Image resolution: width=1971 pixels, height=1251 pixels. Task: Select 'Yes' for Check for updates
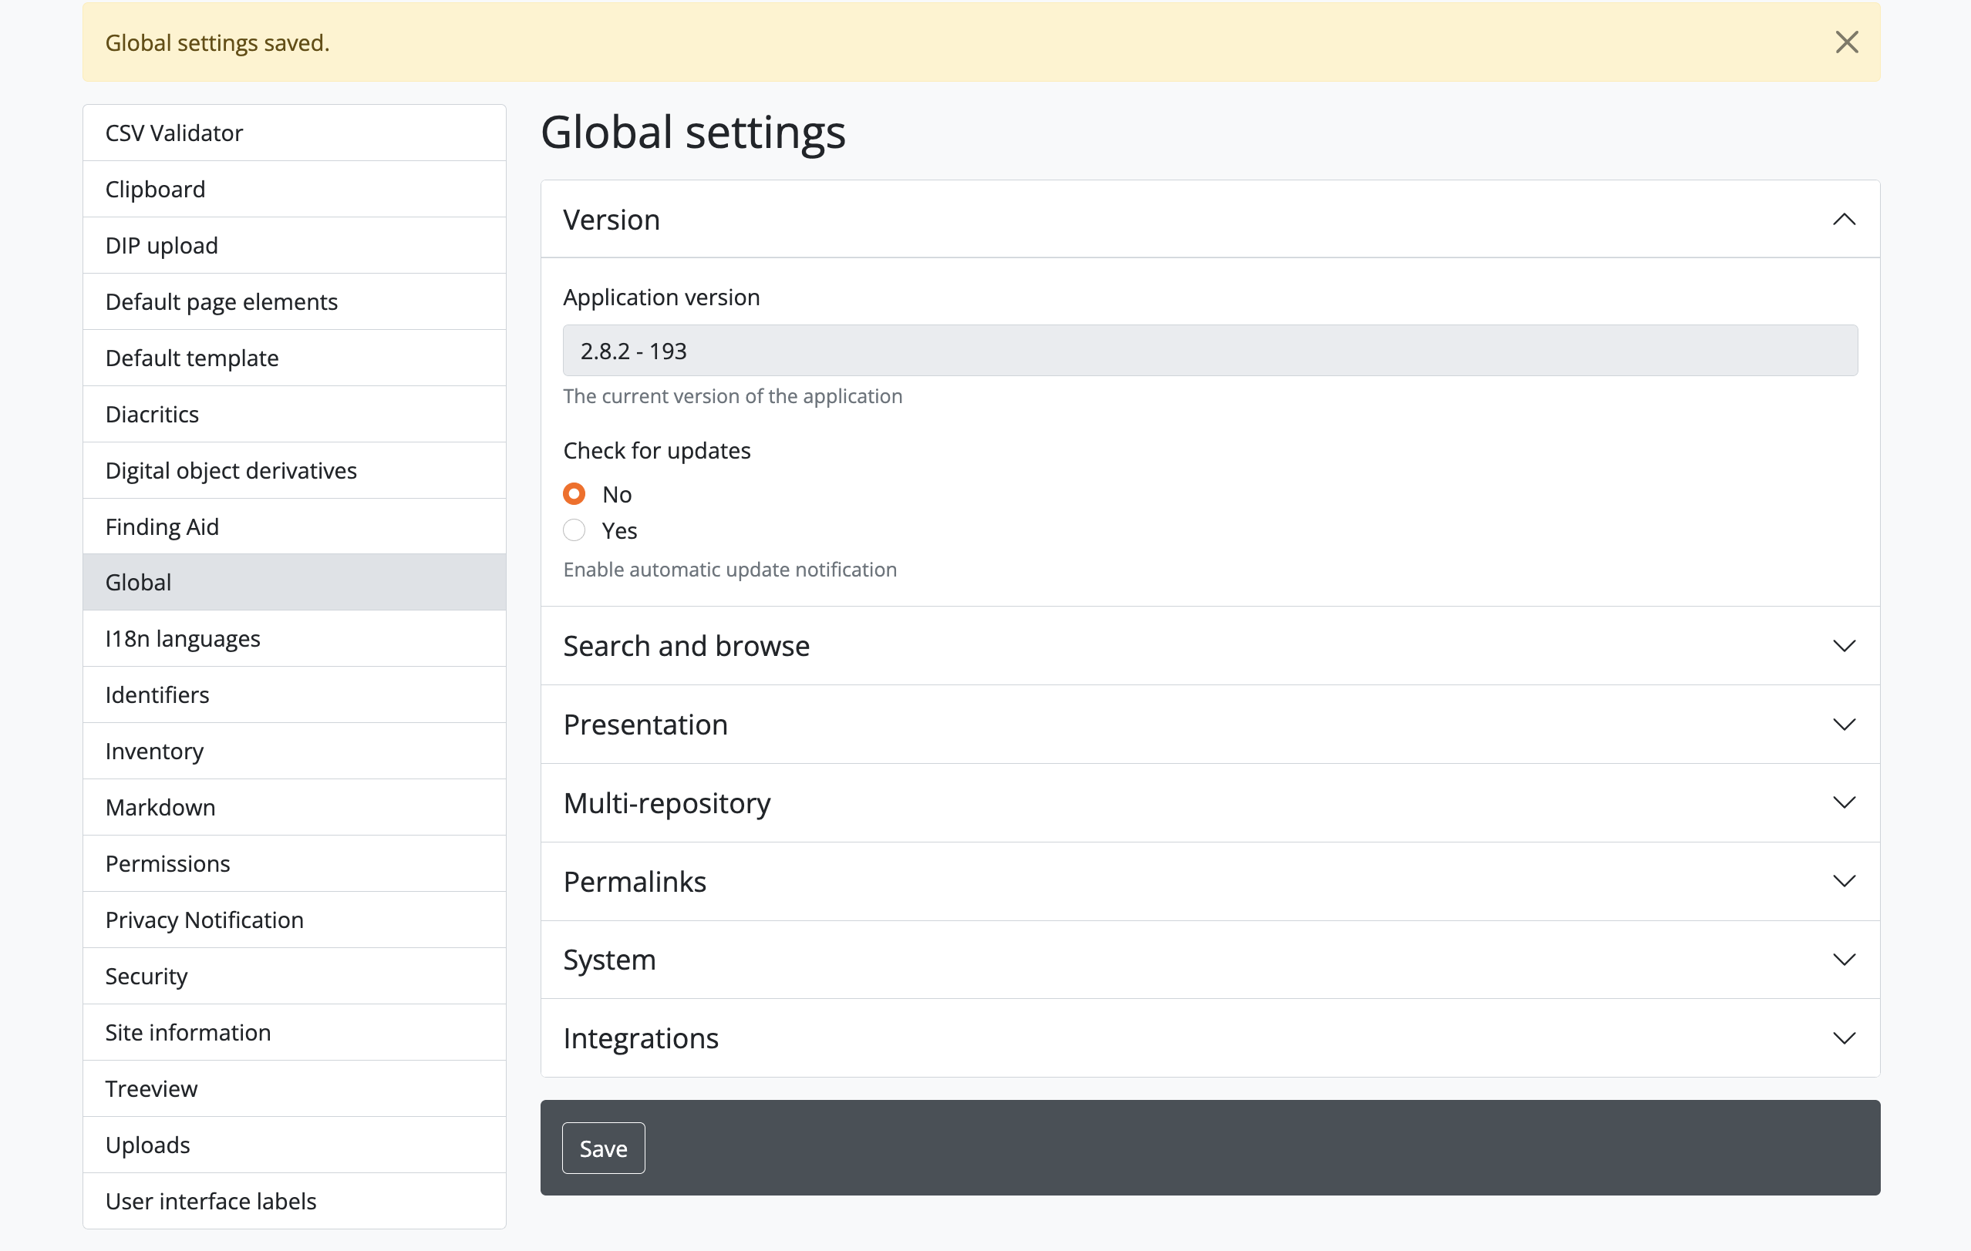[574, 530]
